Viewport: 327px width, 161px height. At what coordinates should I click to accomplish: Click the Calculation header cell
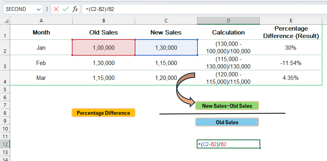tap(228, 32)
